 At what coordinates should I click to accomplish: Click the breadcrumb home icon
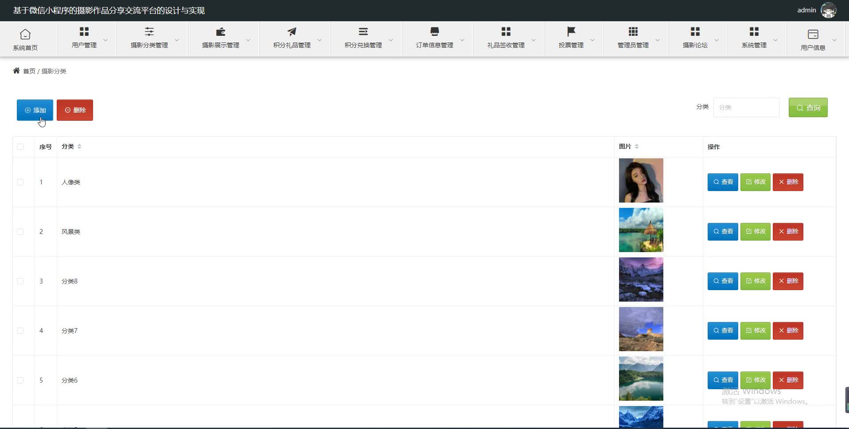16,70
